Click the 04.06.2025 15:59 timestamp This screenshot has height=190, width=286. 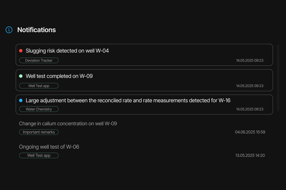pyautogui.click(x=250, y=132)
